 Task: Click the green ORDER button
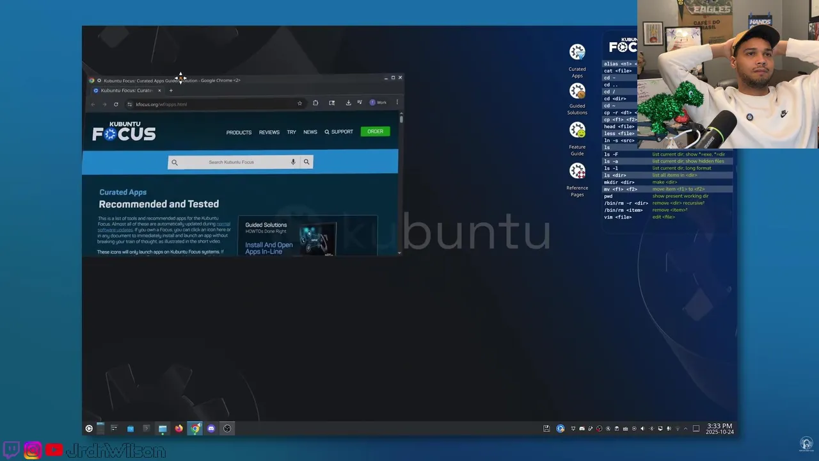coord(375,131)
